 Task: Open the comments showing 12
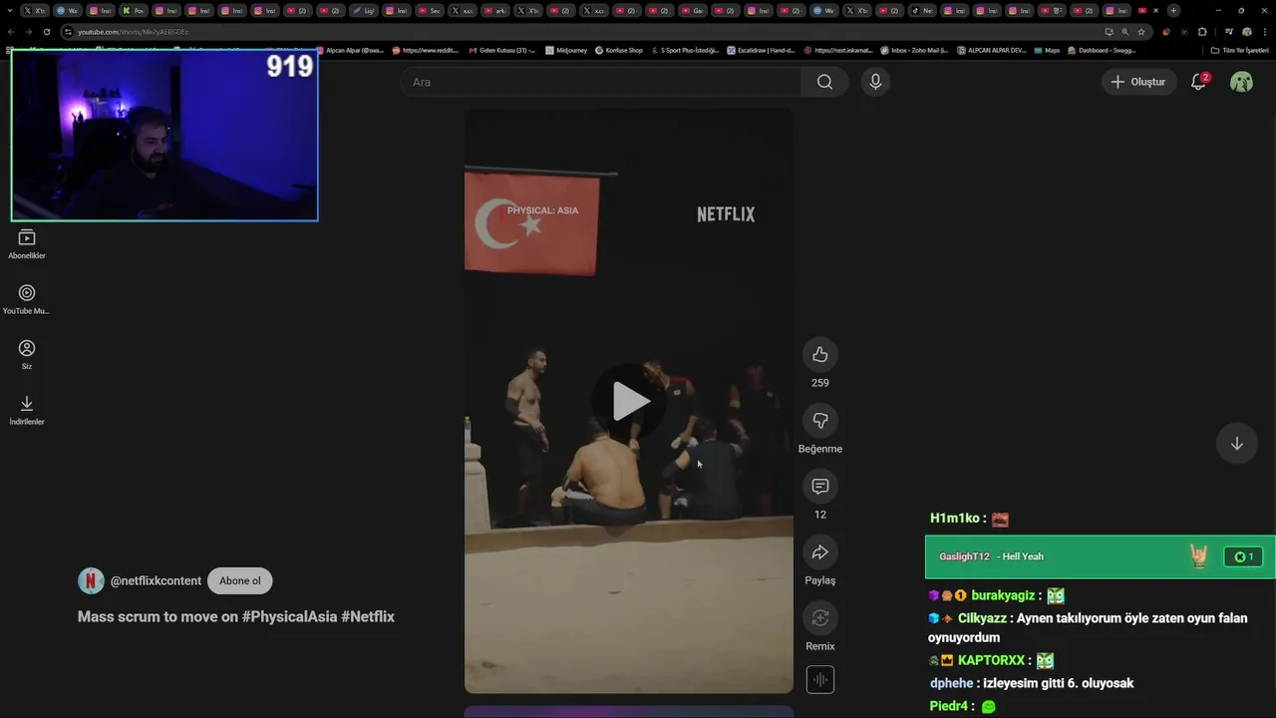click(819, 486)
